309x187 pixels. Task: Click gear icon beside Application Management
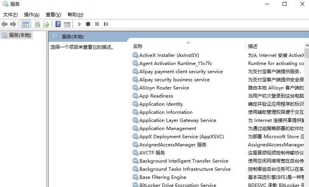click(x=135, y=128)
